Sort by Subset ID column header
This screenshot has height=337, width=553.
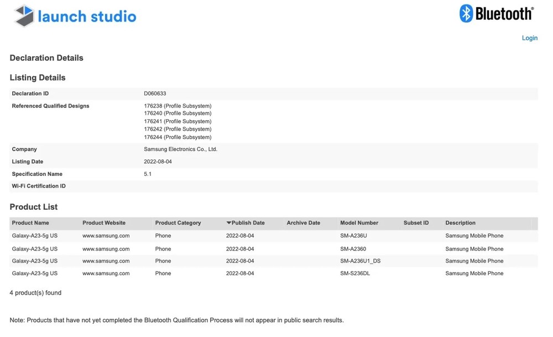pyautogui.click(x=416, y=223)
